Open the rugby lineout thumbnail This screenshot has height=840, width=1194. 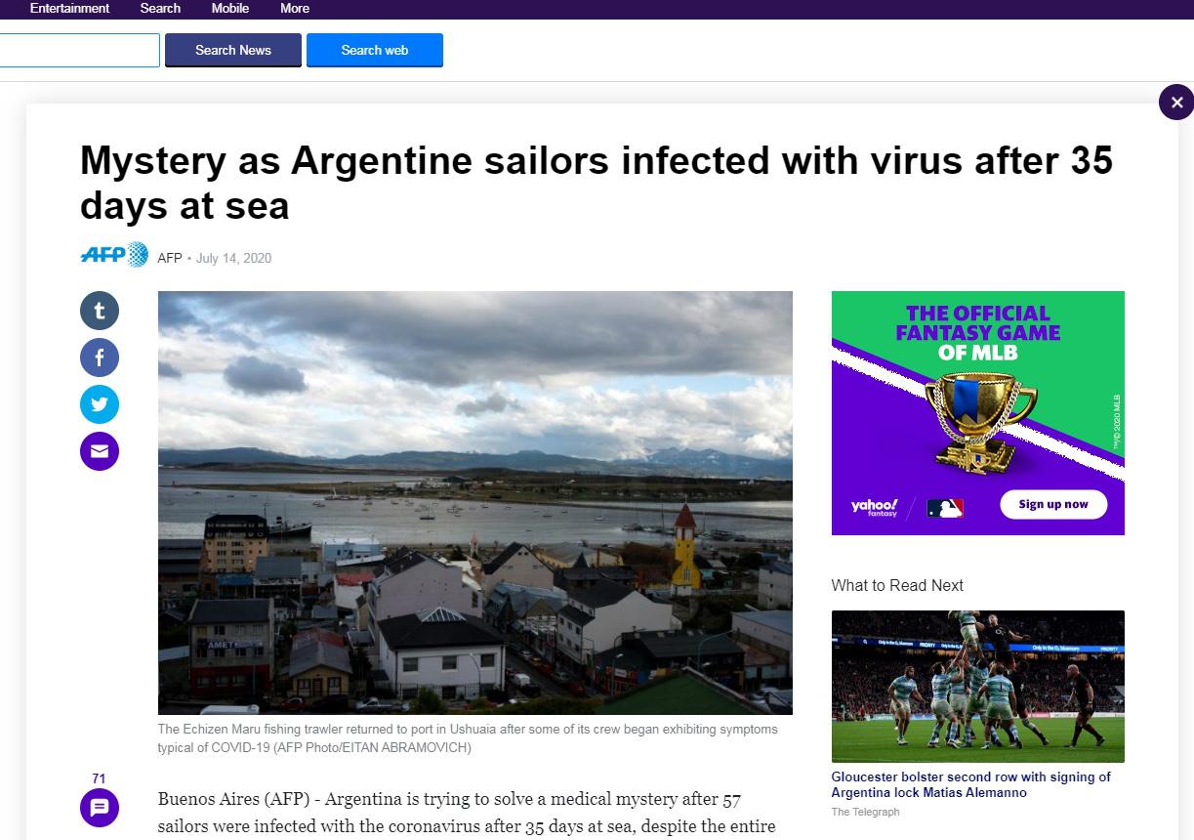click(x=978, y=686)
